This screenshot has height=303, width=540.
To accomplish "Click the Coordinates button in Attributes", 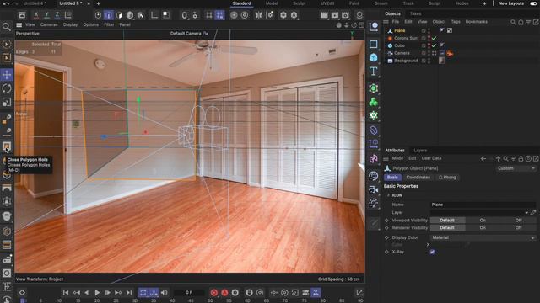I will click(418, 178).
